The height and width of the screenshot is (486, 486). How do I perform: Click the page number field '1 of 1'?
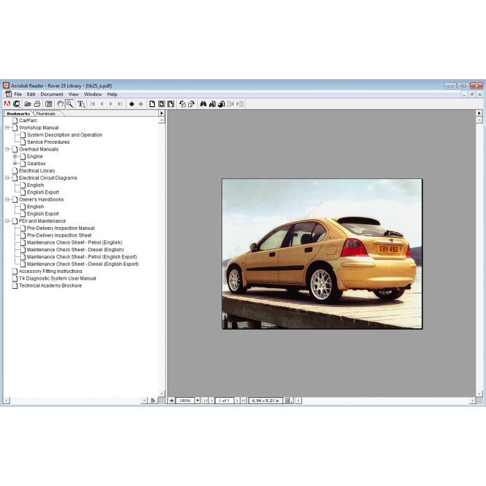tap(224, 401)
